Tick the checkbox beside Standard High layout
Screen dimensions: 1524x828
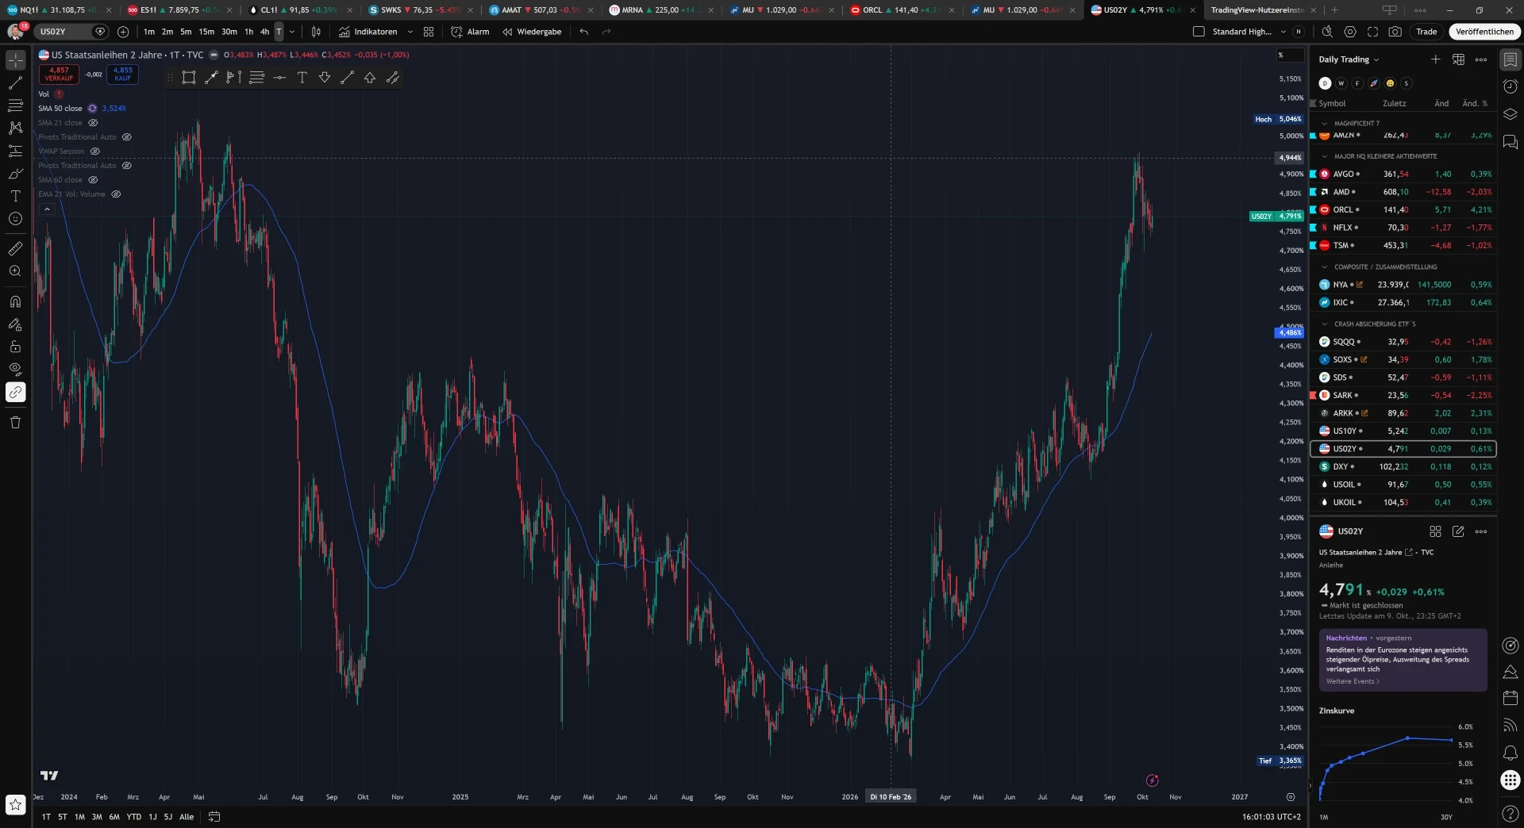coord(1199,32)
